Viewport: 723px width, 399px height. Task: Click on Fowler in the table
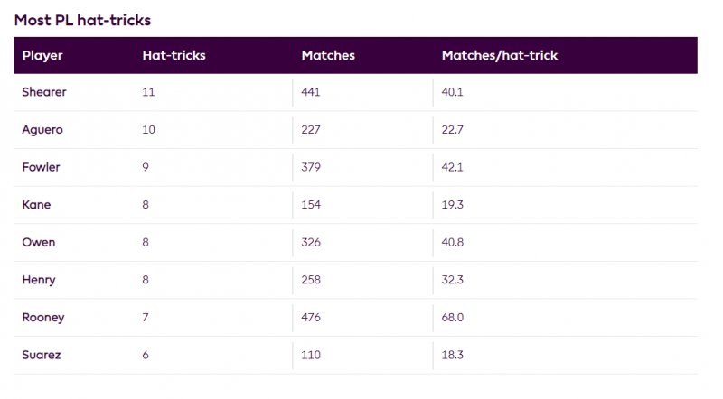[41, 167]
